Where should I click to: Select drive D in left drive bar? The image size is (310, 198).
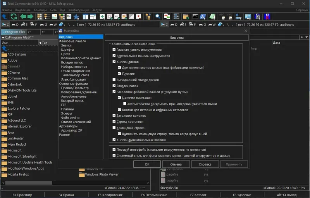coord(15,25)
